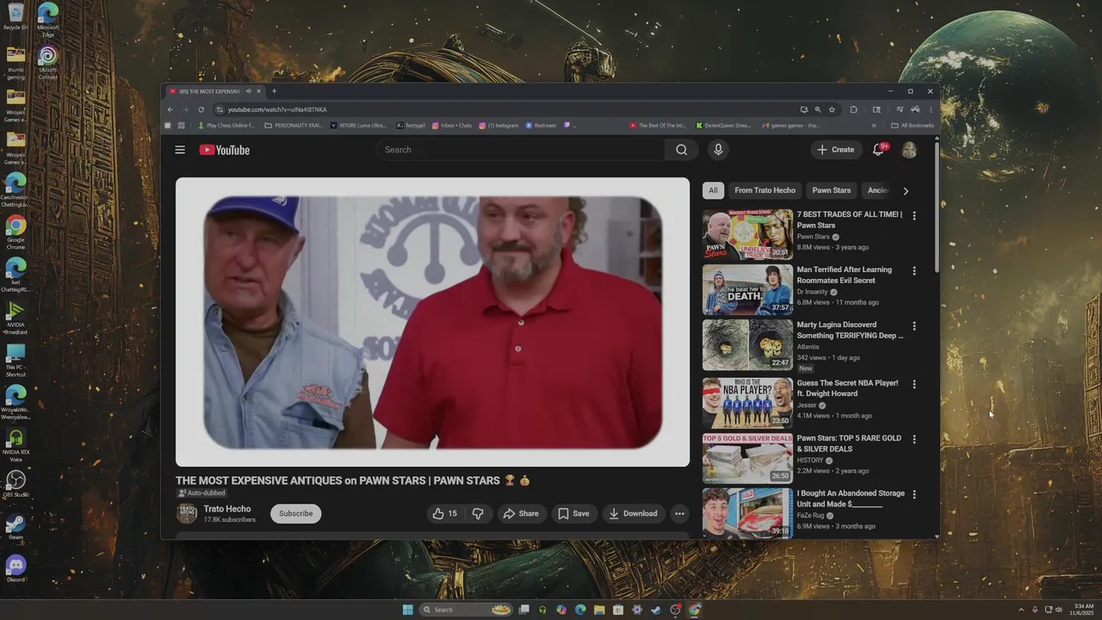Open Chrome three-dot menu

tap(931, 109)
